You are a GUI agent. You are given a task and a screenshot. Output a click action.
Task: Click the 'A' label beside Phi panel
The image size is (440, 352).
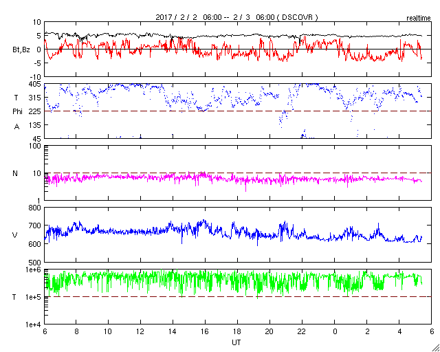coord(16,127)
